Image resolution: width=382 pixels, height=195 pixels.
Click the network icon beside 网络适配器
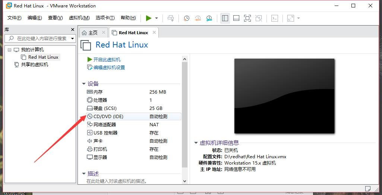tap(90, 124)
